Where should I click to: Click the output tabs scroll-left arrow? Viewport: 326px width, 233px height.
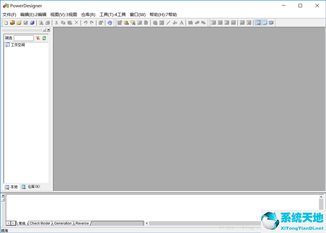point(8,223)
